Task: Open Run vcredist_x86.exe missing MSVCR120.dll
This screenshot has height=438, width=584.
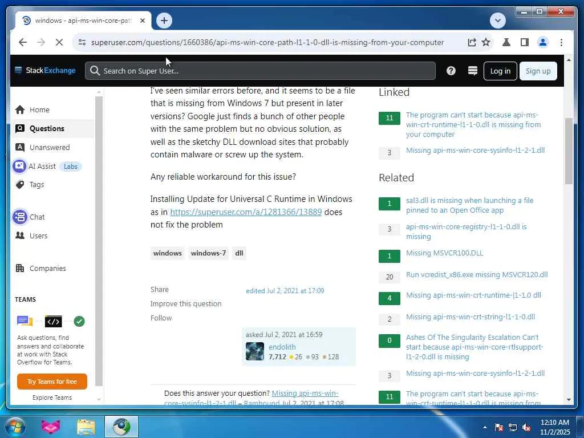Action: click(x=477, y=274)
